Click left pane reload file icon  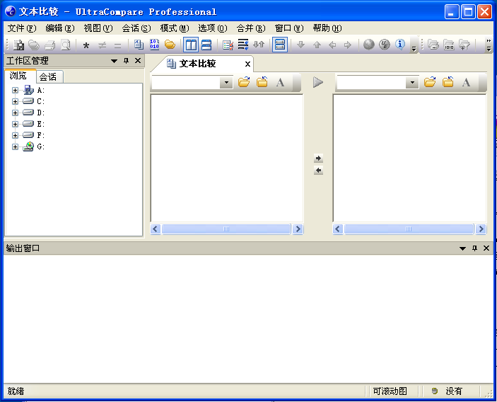coord(262,82)
